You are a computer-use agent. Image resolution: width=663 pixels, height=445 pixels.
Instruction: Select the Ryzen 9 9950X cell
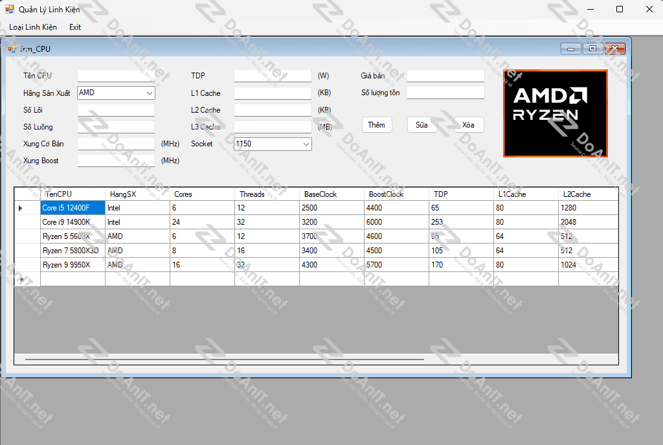click(x=73, y=265)
